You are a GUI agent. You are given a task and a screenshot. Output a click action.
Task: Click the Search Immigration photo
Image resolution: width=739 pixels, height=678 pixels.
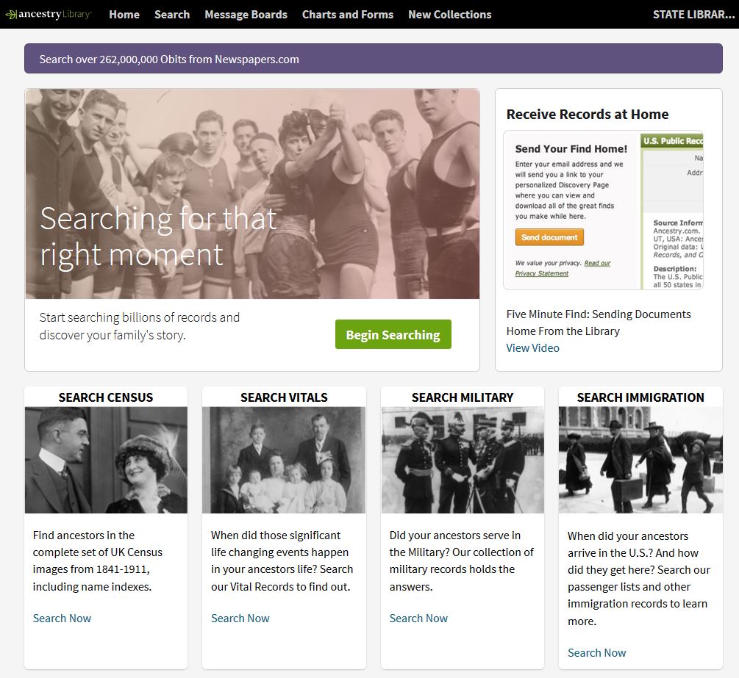click(x=640, y=460)
